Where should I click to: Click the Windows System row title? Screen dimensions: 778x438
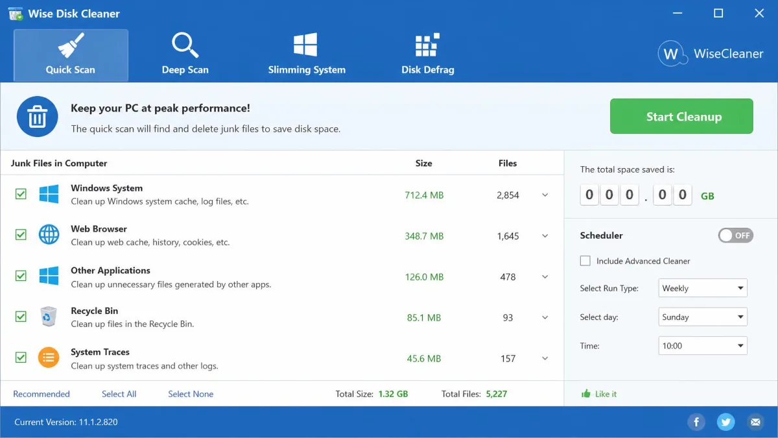107,188
